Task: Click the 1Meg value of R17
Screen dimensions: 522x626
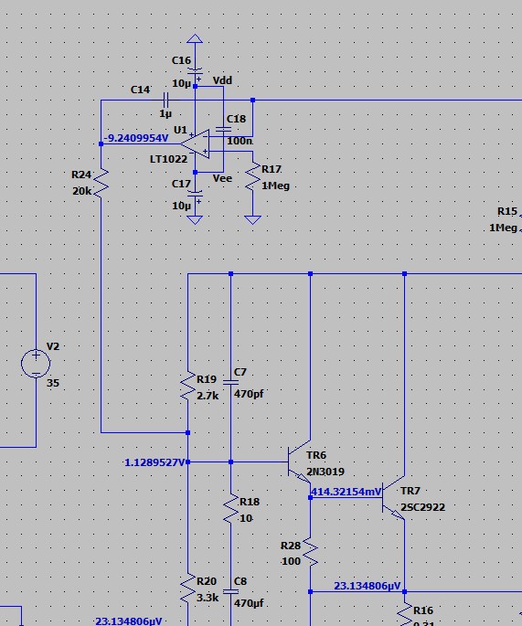Action: pyautogui.click(x=275, y=186)
